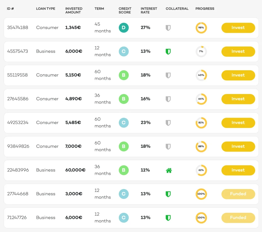262x232 pixels.
Task: Click the B credit score badge for loan 22483996
Action: [x=124, y=170]
